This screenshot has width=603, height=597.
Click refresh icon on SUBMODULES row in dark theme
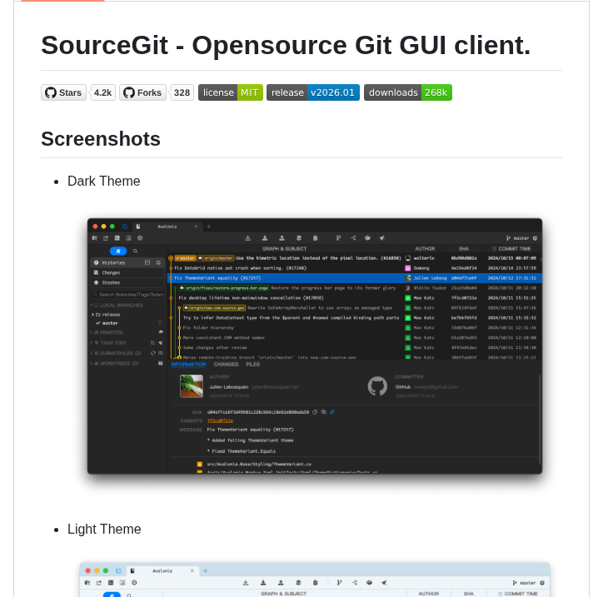153,353
